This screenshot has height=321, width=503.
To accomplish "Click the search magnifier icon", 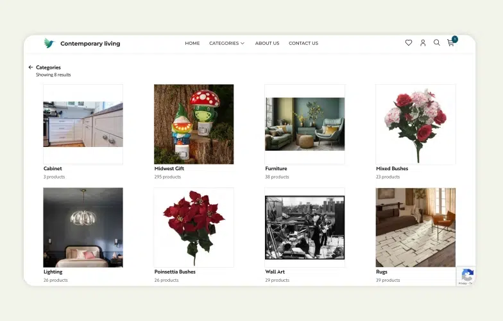I will tap(437, 43).
